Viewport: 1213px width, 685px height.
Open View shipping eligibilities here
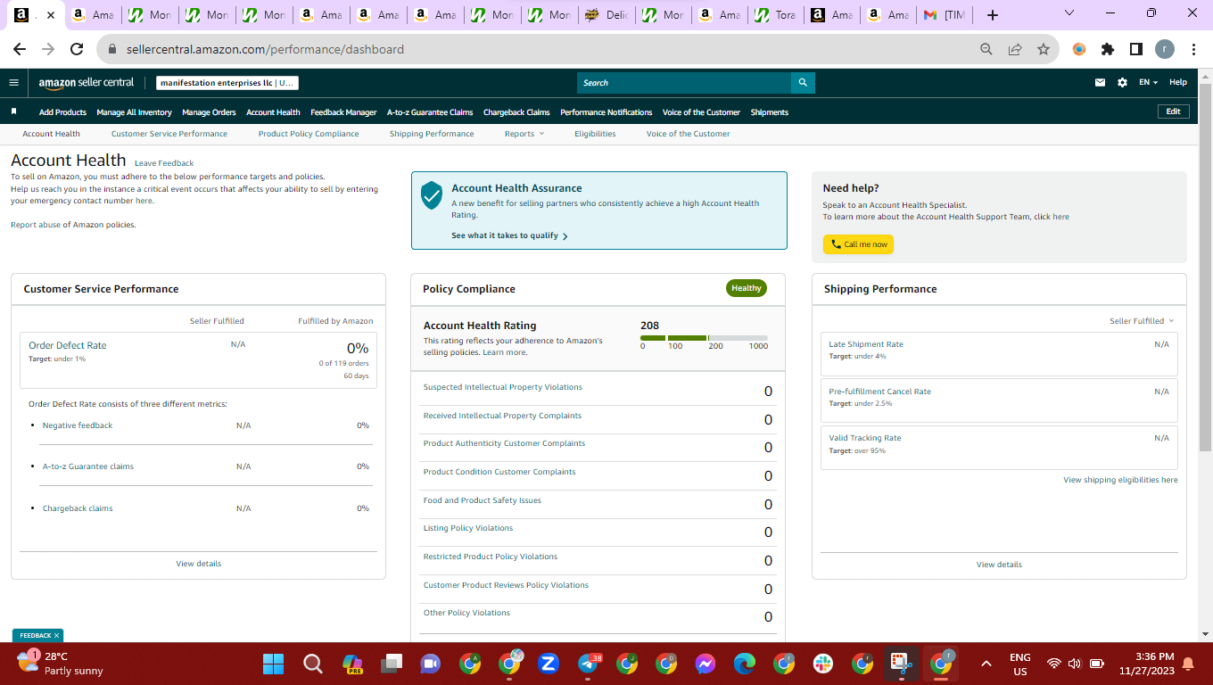[1120, 480]
